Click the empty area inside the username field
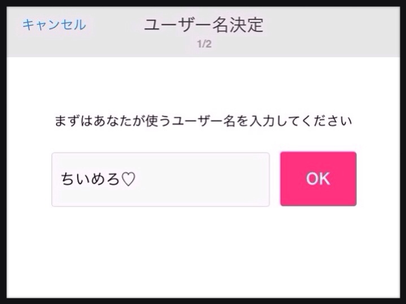Viewport: 406px width, 304px height. click(202, 179)
